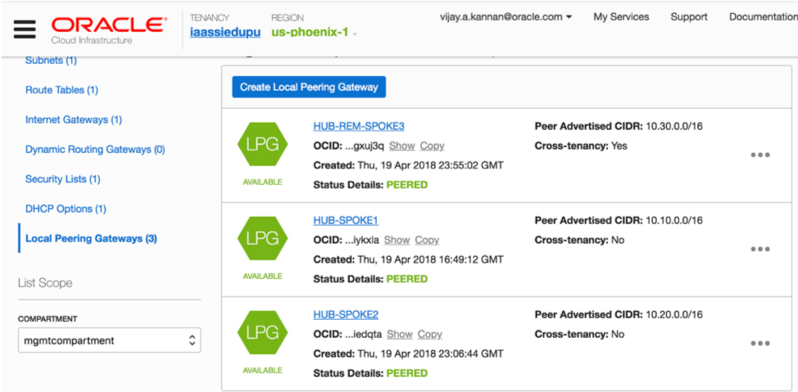Click the iaassiedupu tenancy link
Viewport: 798px width, 392px height.
224,33
